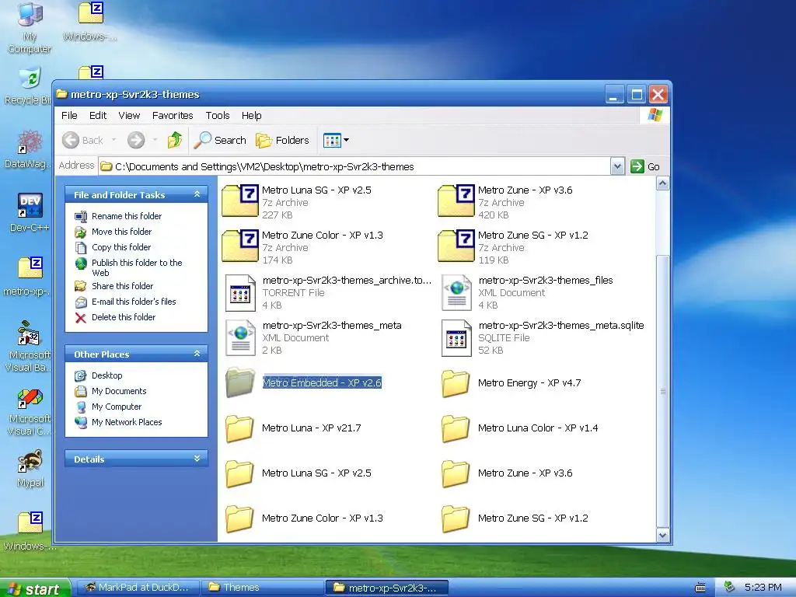
Task: Select Metro Zune XP v3.6 folder icon
Action: (x=456, y=473)
